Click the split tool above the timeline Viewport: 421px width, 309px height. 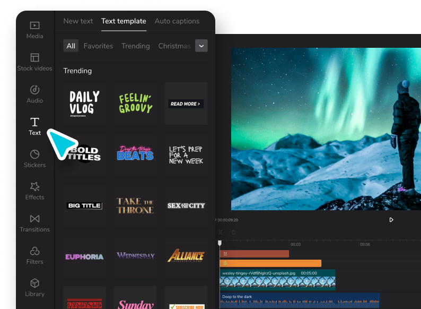coord(220,232)
